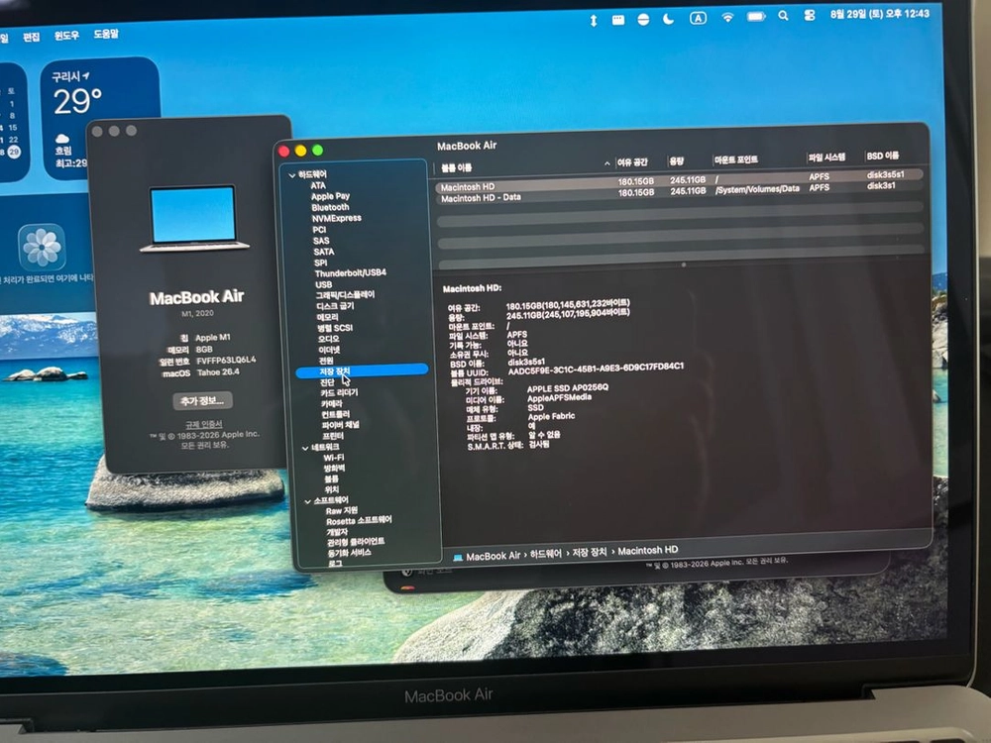Viewport: 991px width, 743px height.
Task: Select 카드 리더기 in the sidebar
Action: coord(339,393)
